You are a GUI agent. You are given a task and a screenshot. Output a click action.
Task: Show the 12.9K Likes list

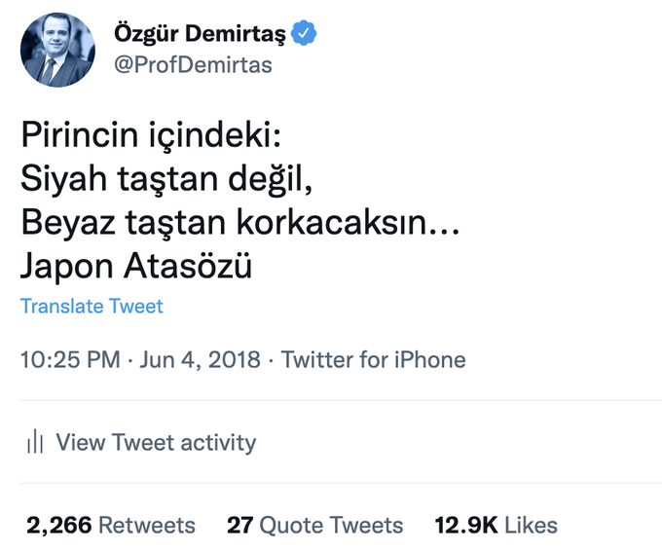pyautogui.click(x=496, y=526)
